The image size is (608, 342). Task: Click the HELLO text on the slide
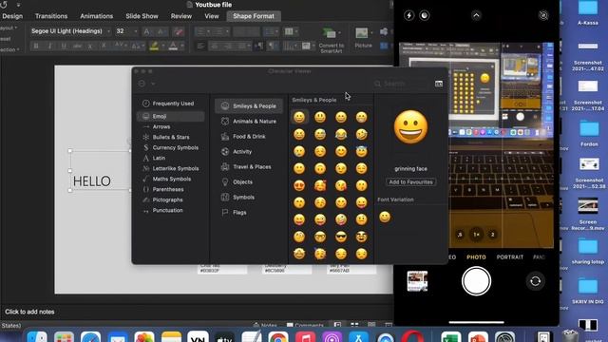92,181
